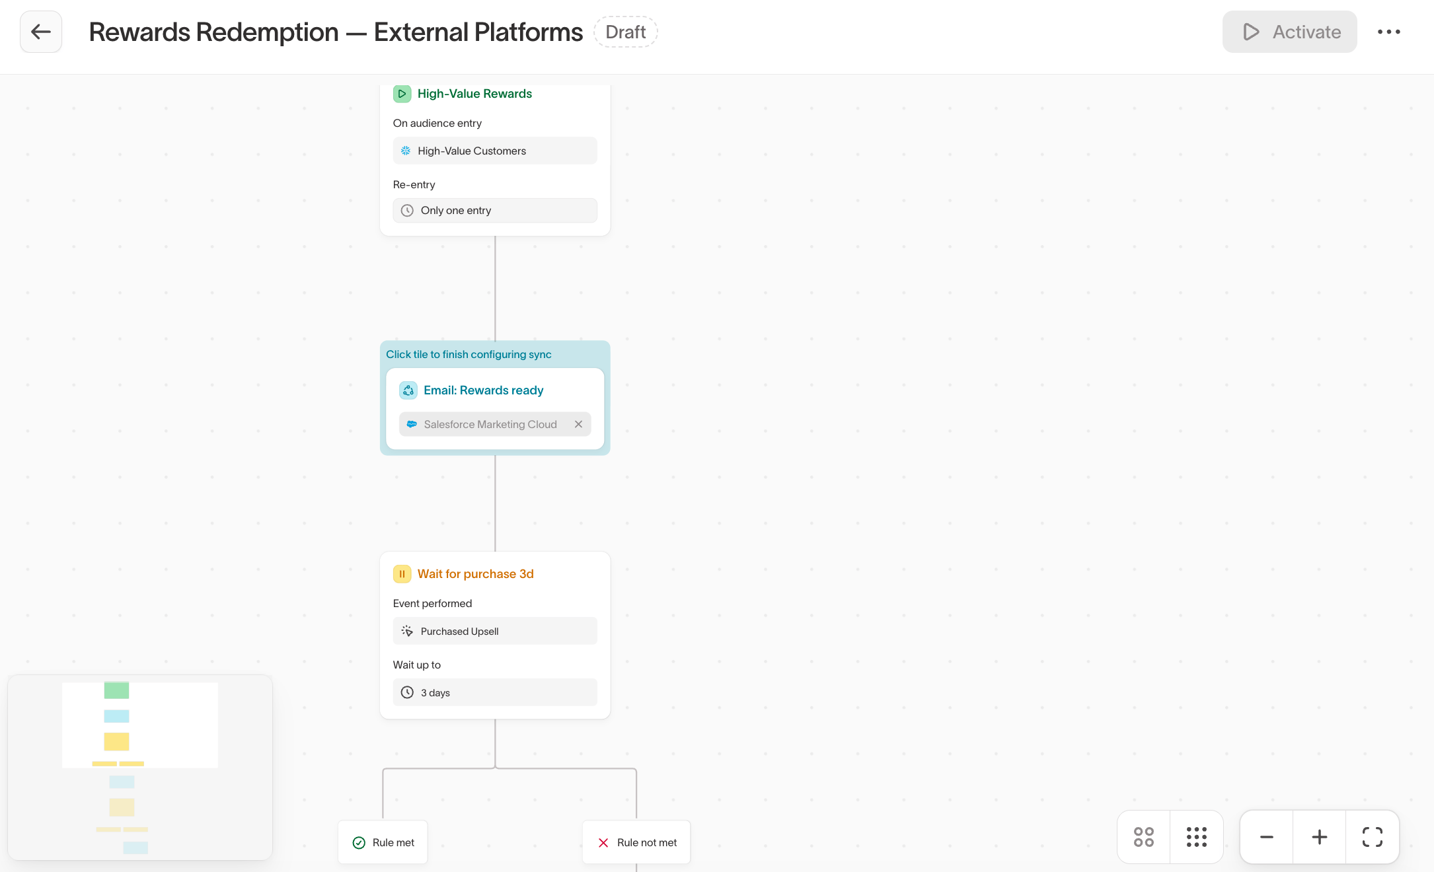This screenshot has width=1434, height=872.
Task: Click the yellow block in the minimap
Action: click(x=116, y=741)
